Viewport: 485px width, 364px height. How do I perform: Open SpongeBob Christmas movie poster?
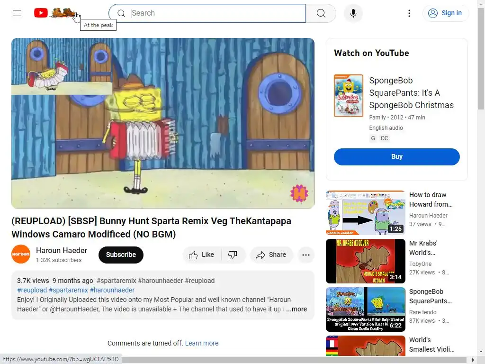(349, 96)
